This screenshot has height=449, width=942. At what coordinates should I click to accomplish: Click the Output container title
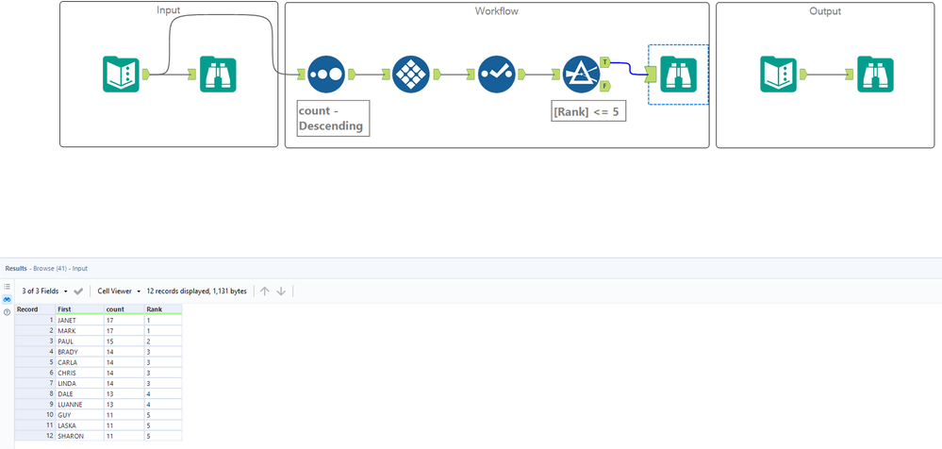click(x=825, y=10)
